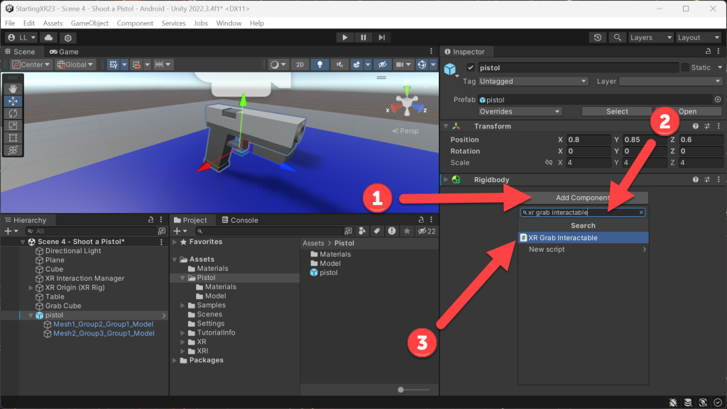Clear the component search field
The width and height of the screenshot is (727, 409).
coord(641,213)
